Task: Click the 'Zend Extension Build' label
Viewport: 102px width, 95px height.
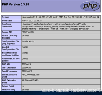Action: pyautogui.click(x=10, y=76)
